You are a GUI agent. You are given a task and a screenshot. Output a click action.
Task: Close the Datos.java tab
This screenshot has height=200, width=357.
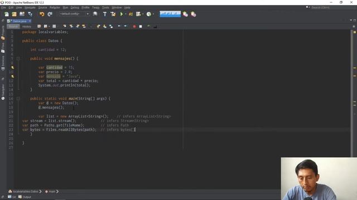click(30, 21)
